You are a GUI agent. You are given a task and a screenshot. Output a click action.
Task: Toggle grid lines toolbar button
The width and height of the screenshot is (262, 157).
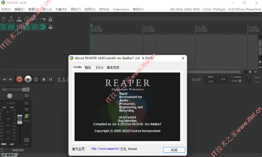pyautogui.click(x=35, y=27)
